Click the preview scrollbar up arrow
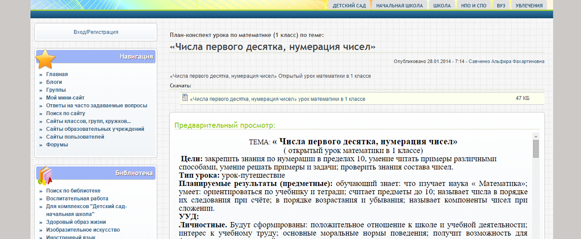This screenshot has height=239, width=581. [x=536, y=137]
